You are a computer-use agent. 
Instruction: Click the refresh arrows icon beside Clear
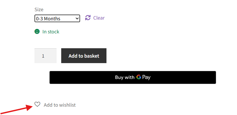pyautogui.click(x=88, y=18)
